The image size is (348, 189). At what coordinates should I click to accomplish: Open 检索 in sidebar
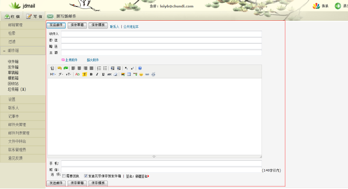click(x=23, y=33)
